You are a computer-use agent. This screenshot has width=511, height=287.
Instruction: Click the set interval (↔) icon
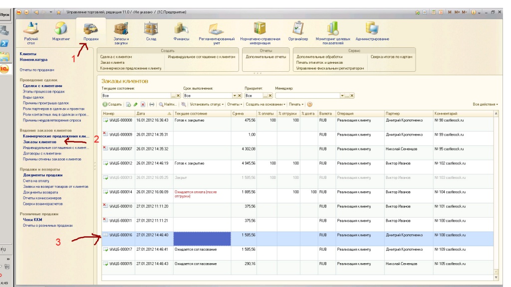coord(152,105)
